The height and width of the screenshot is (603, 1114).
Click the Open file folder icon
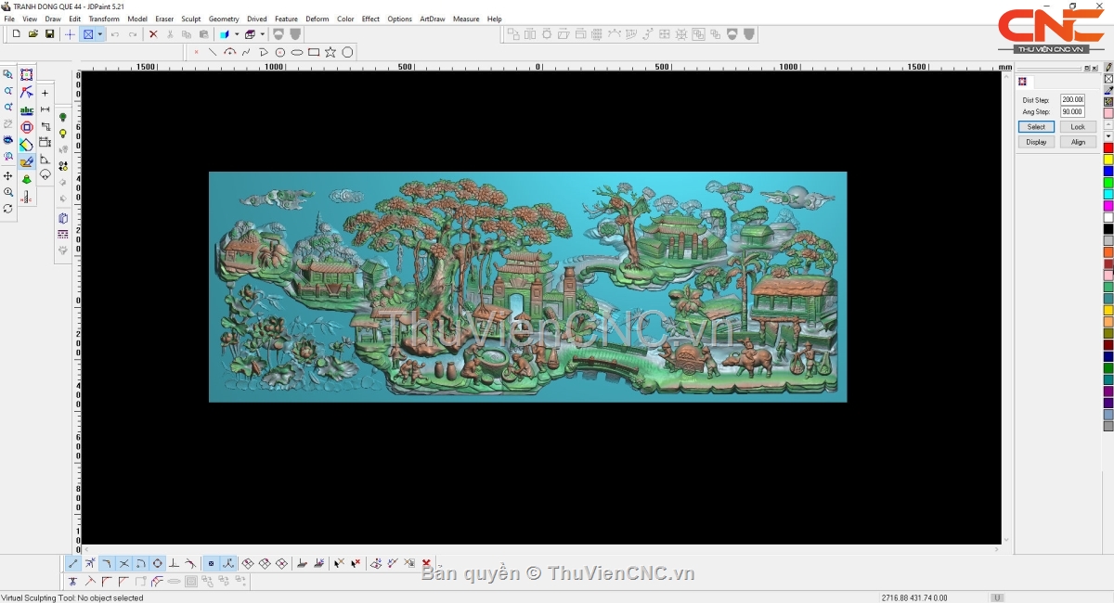point(32,34)
